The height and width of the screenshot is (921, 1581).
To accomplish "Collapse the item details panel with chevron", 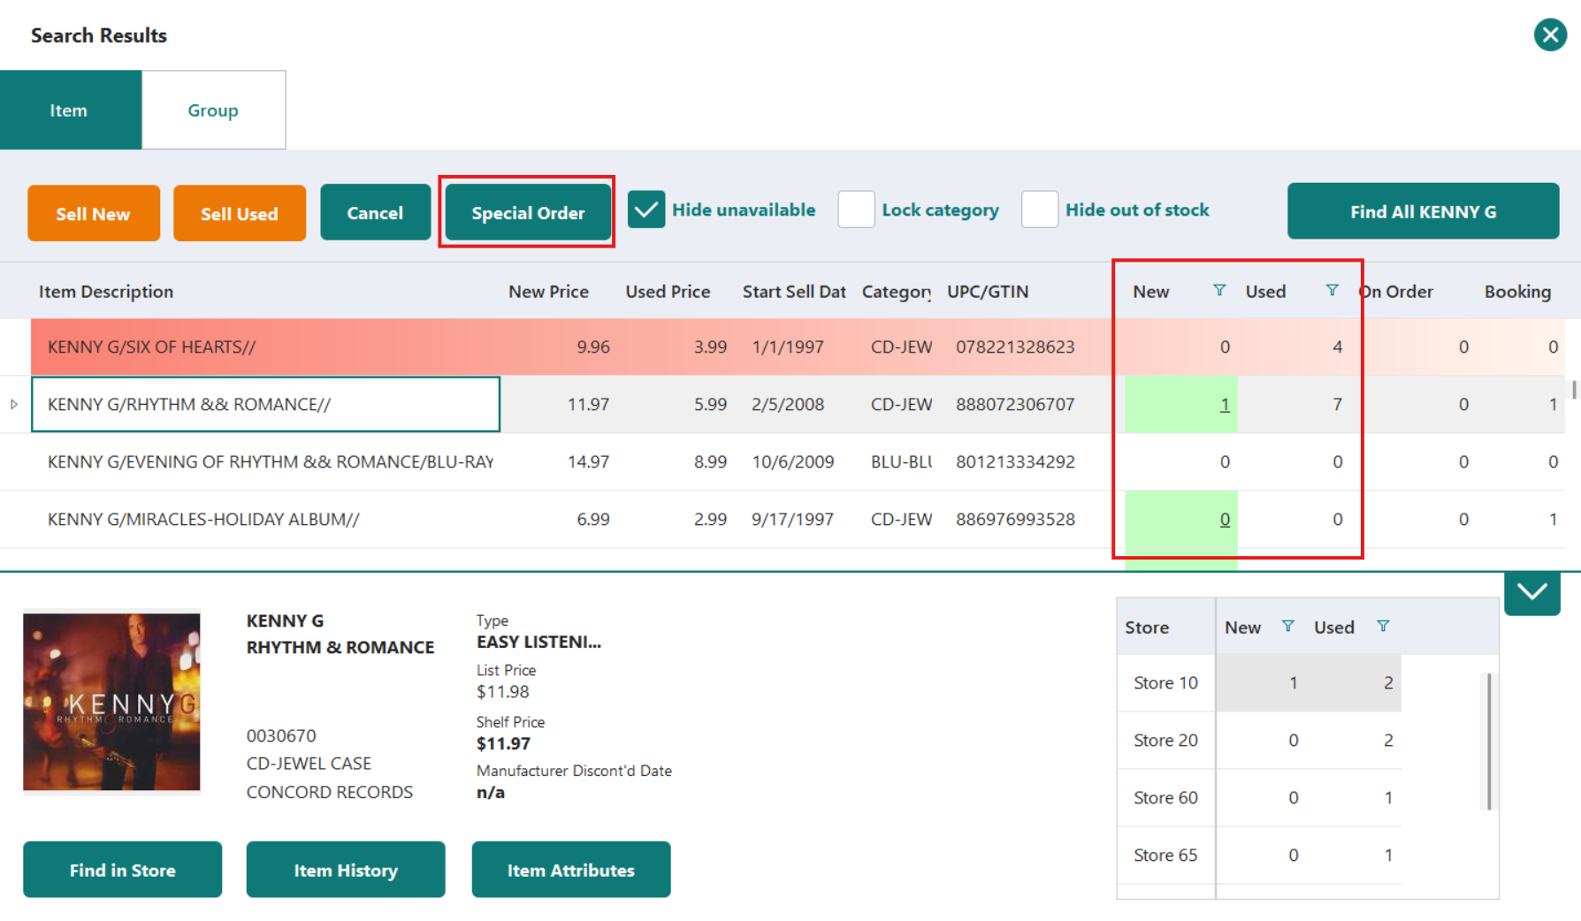I will [1531, 593].
